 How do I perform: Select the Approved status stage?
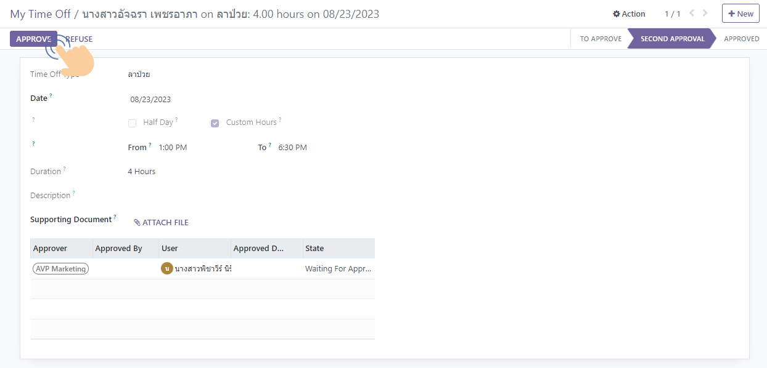741,39
